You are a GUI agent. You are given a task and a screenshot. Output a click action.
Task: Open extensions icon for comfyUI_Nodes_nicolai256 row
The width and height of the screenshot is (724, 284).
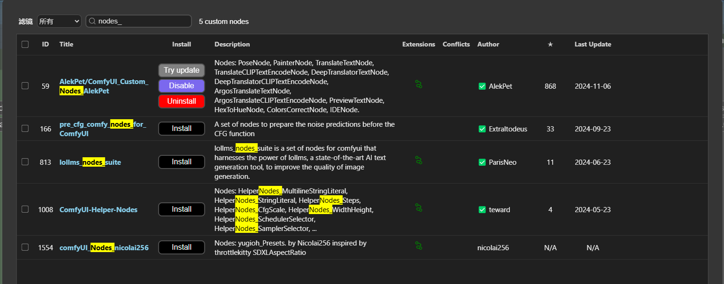pos(418,246)
